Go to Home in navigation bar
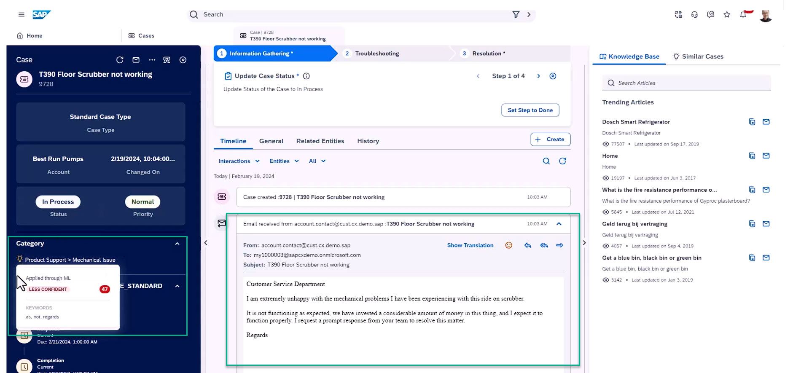793x373 pixels. 30,36
